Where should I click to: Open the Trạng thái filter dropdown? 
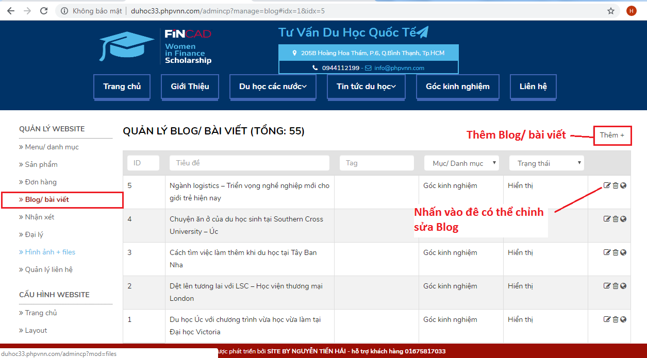coord(546,163)
